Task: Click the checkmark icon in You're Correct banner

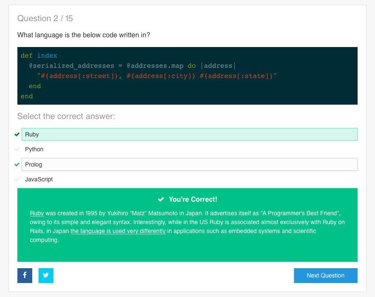Action: (161, 199)
